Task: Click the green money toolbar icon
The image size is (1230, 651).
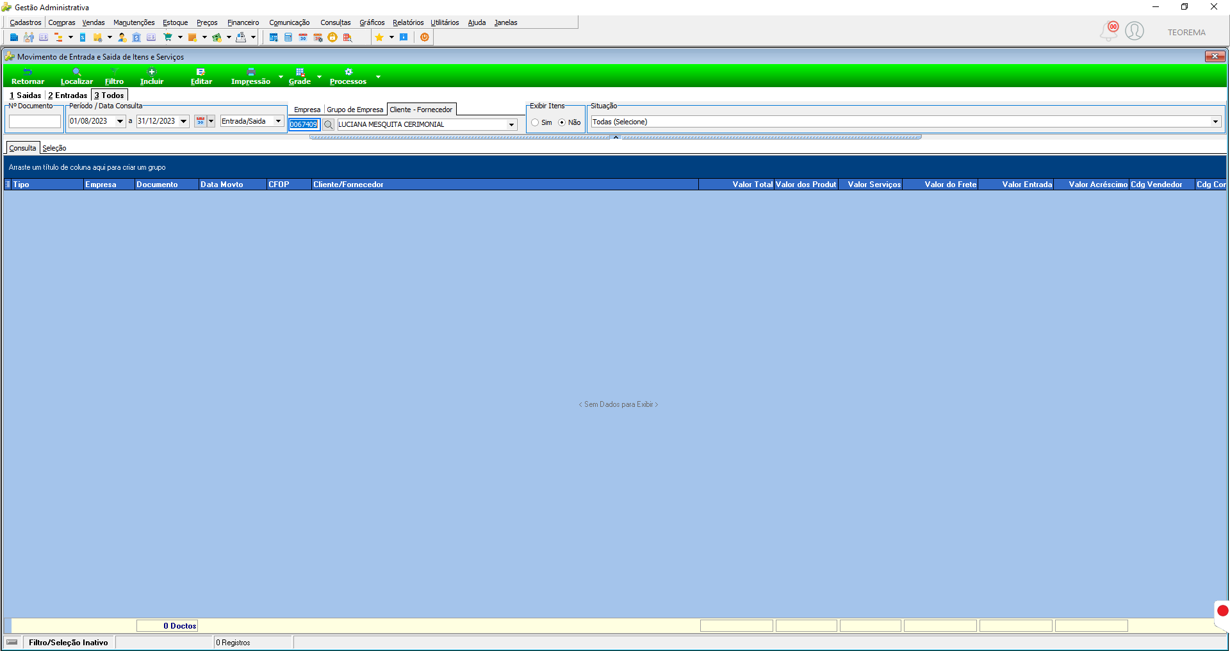Action: coord(217,37)
